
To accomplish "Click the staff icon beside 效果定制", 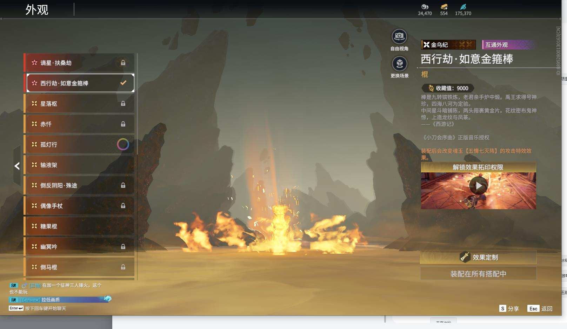I will tap(465, 257).
